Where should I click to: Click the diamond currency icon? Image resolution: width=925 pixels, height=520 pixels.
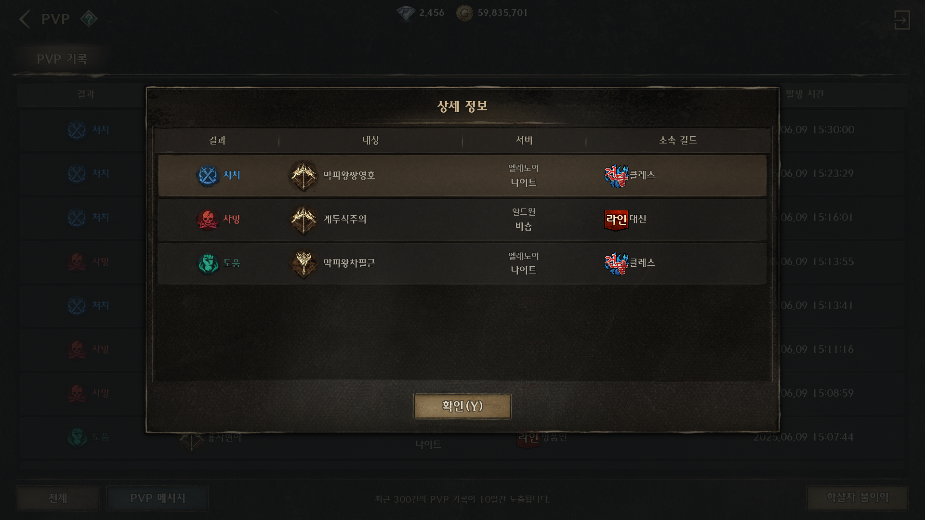[406, 13]
